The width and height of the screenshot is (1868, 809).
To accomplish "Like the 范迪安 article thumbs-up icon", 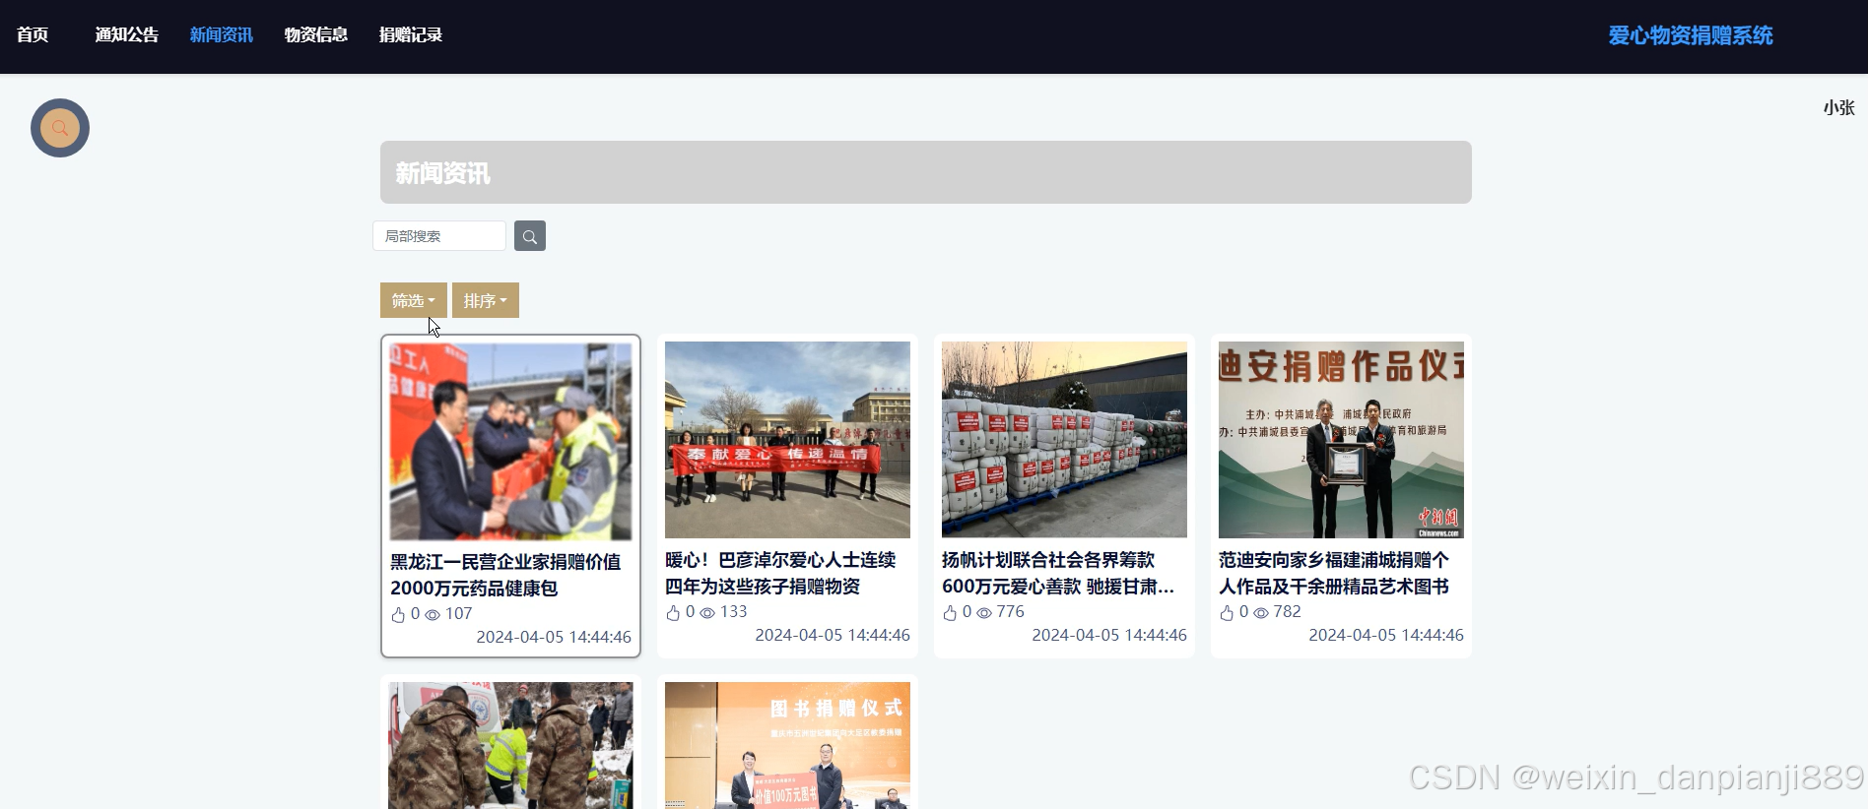I will point(1227,612).
